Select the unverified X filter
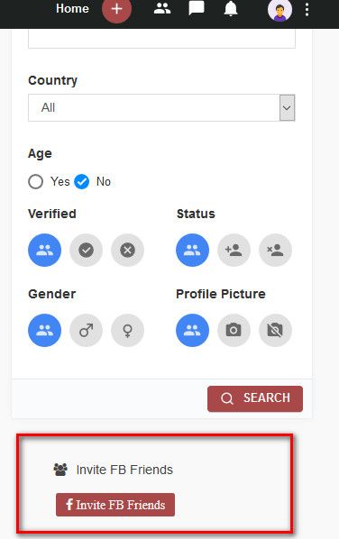 (127, 251)
